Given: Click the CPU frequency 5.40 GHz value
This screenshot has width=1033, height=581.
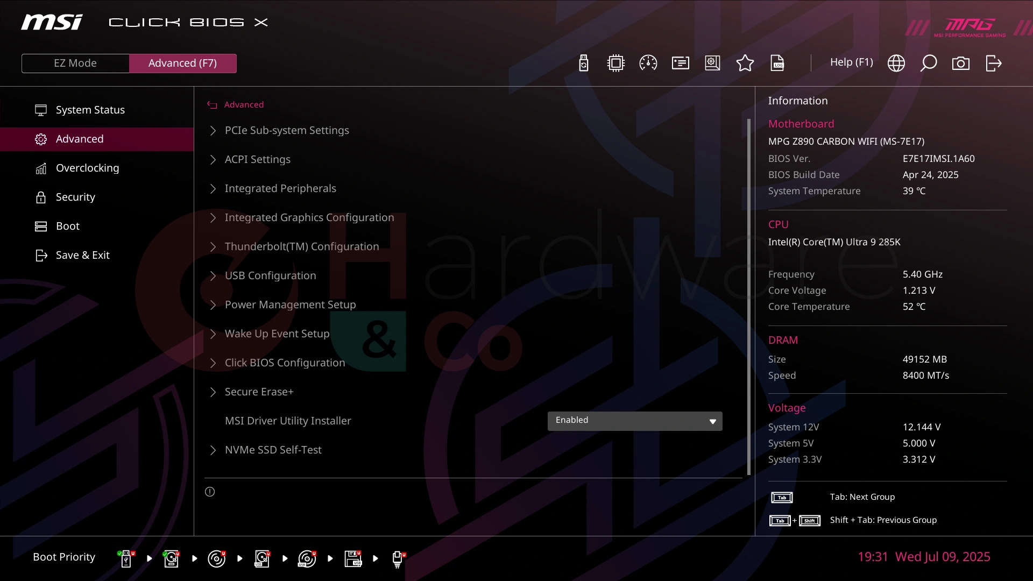Looking at the screenshot, I should [x=923, y=274].
